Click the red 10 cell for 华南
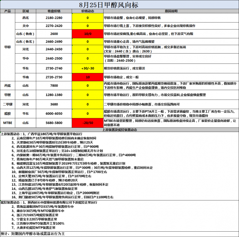Screen dimensions: 239x237 (x=88, y=77)
